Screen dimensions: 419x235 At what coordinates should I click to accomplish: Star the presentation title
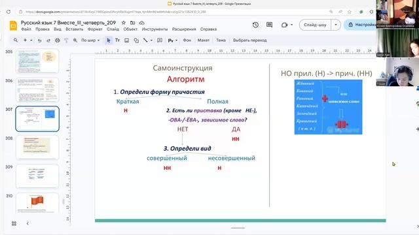124,23
